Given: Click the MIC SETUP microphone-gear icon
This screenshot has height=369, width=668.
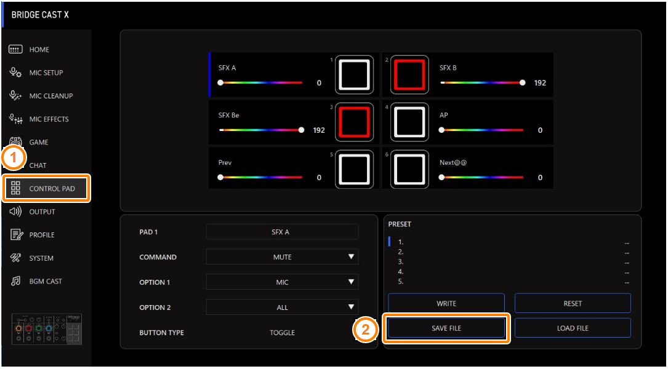Looking at the screenshot, I should click(x=15, y=73).
